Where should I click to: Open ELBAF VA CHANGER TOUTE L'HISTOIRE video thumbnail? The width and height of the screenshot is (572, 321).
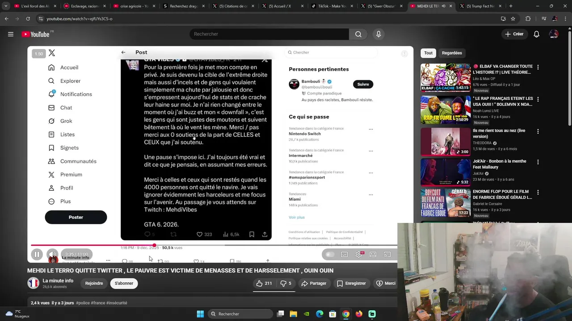coord(445,77)
